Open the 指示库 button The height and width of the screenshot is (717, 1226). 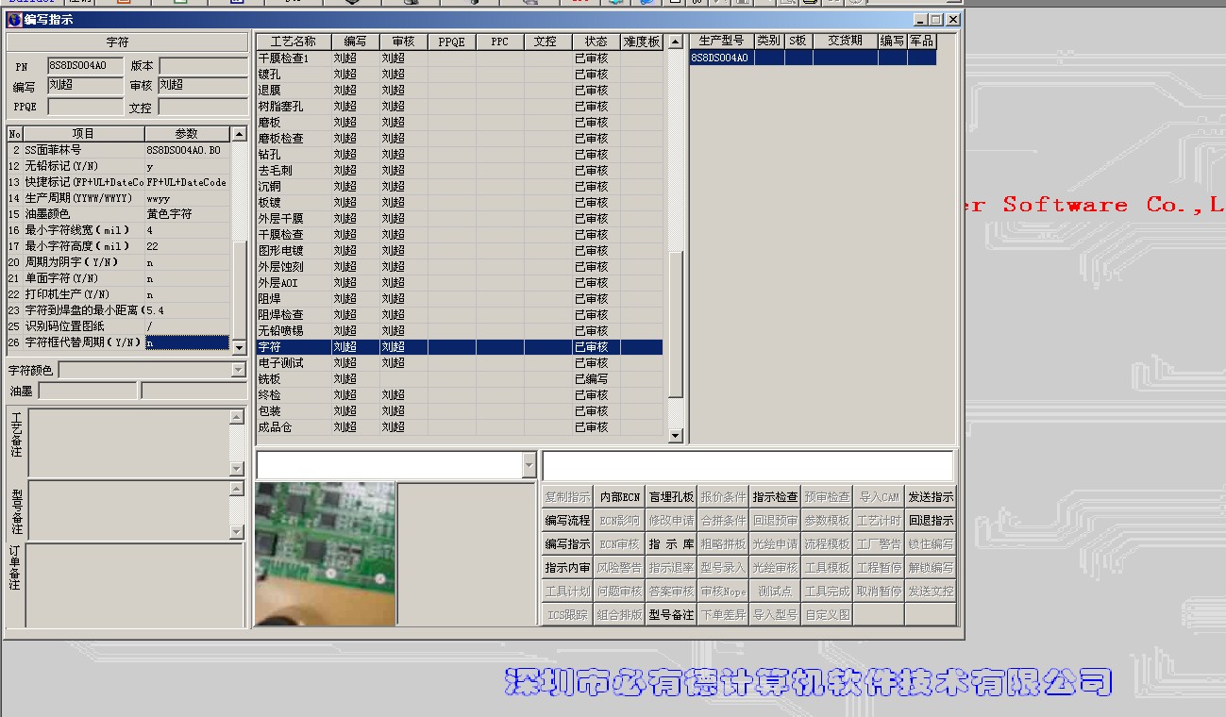[671, 543]
